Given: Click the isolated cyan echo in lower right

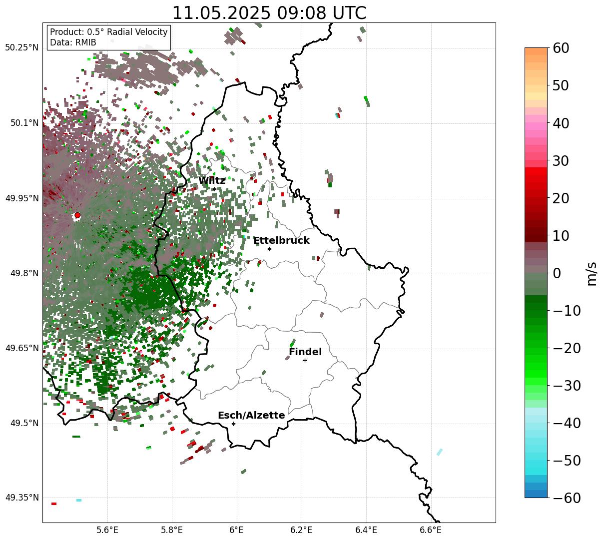Looking at the screenshot, I should pos(440,452).
